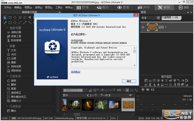Open the 图层 menu in menu bar
Viewport: 194px width, 121px height.
click(49, 8)
